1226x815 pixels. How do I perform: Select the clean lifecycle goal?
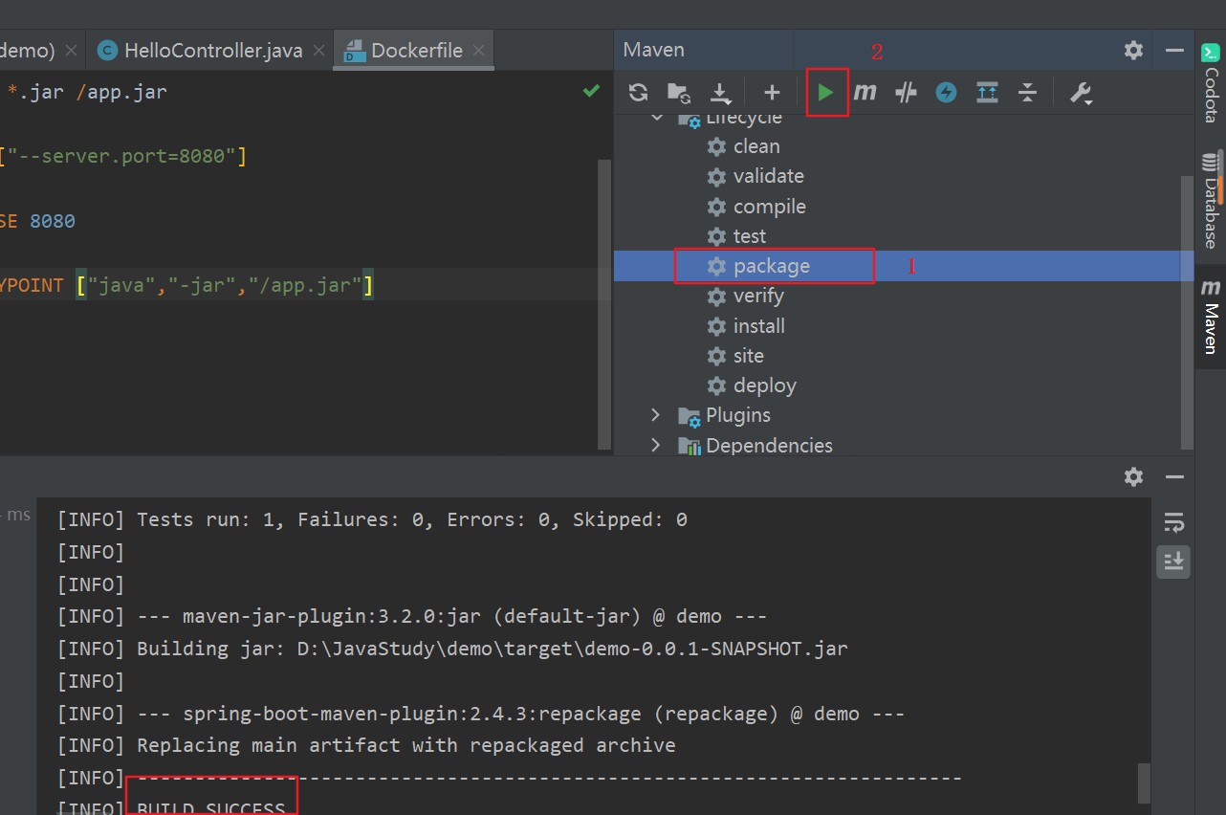point(756,146)
